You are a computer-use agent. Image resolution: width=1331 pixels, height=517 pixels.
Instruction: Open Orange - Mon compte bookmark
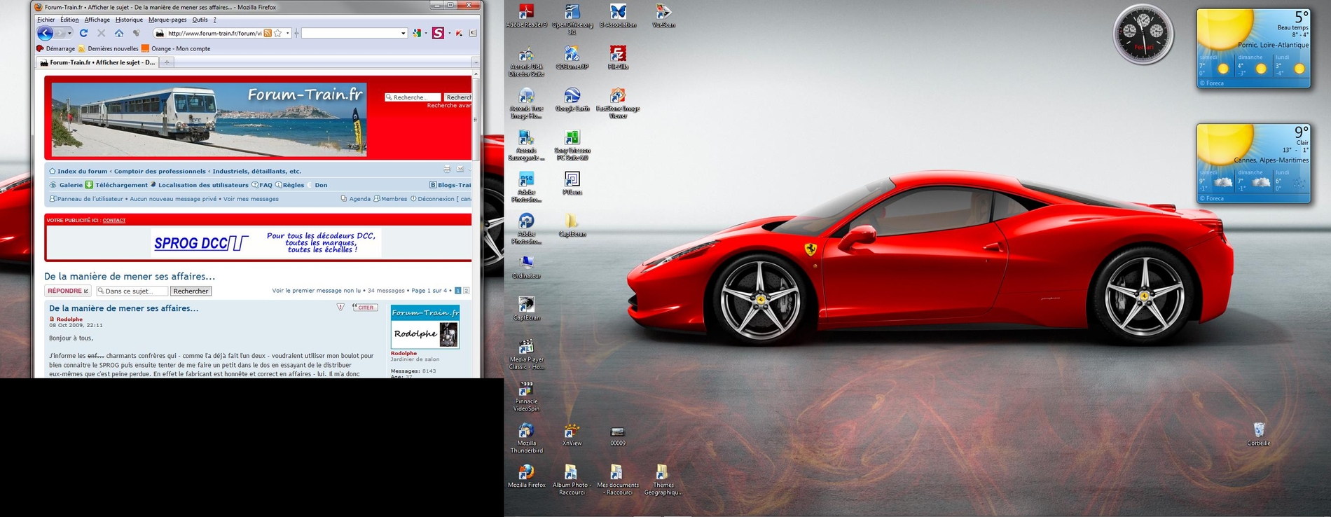pos(175,48)
